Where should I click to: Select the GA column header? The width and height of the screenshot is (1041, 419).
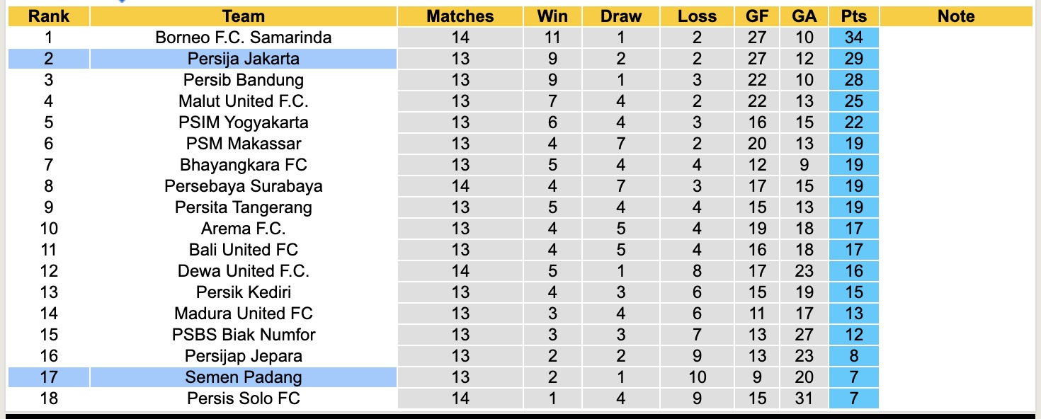tap(804, 16)
